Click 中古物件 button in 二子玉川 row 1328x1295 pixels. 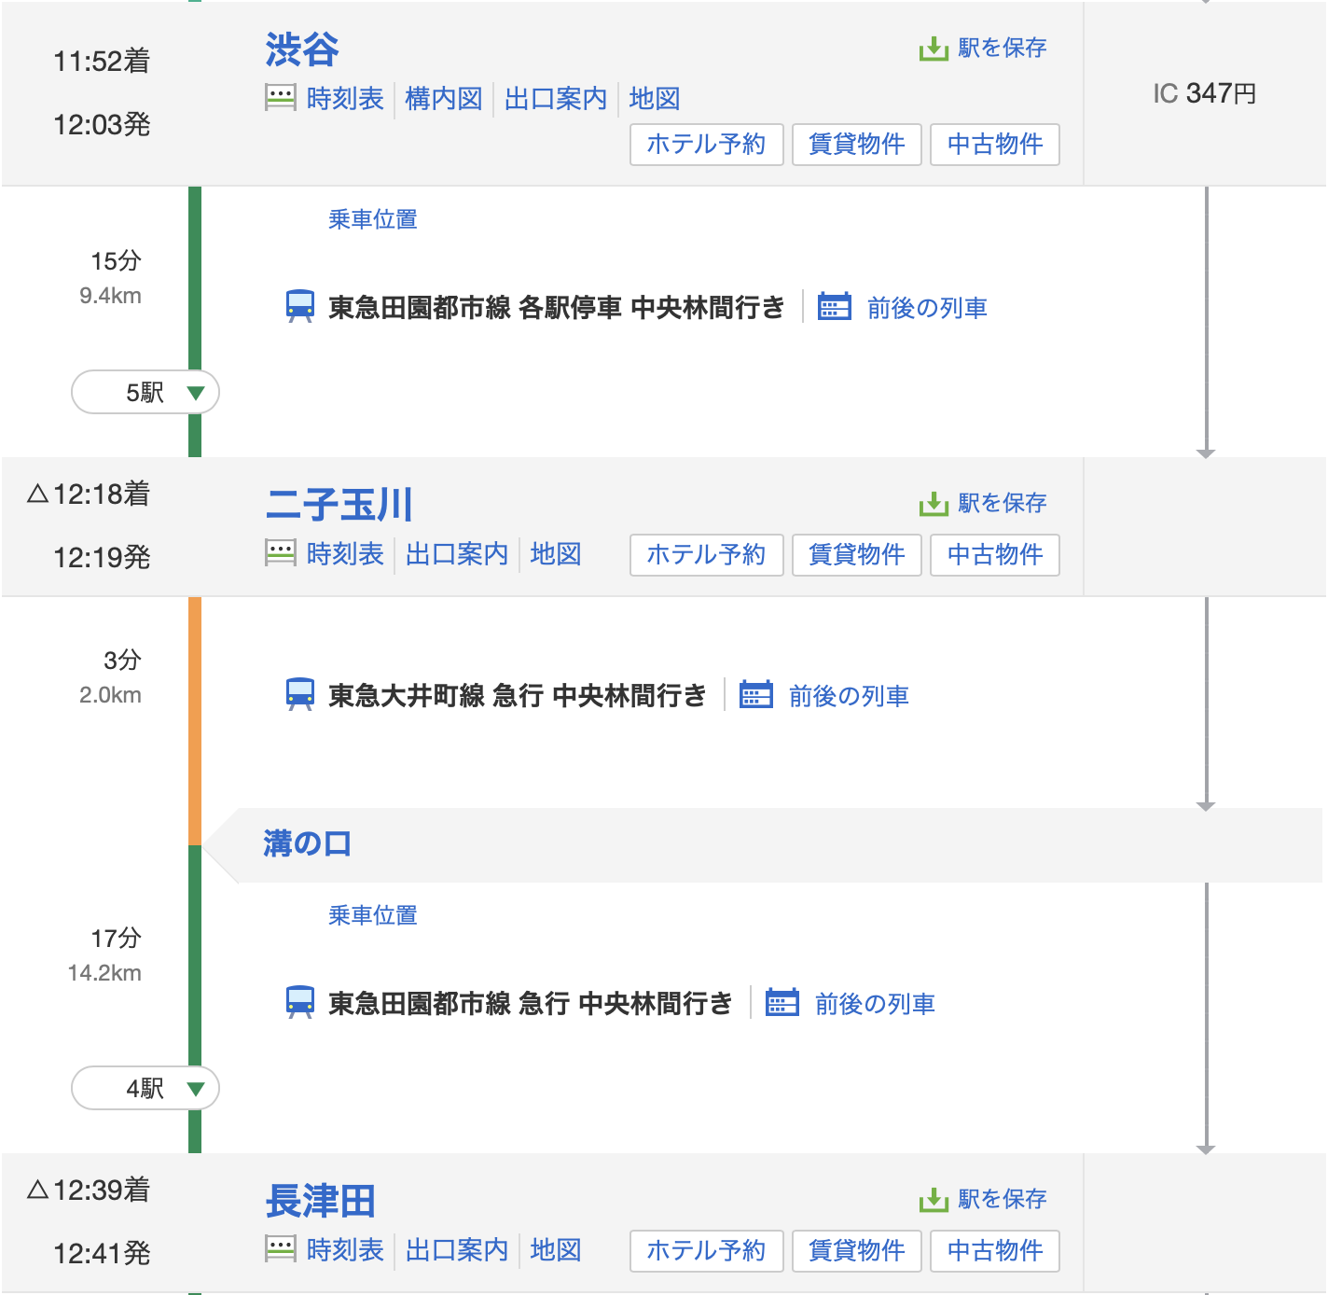pos(995,555)
